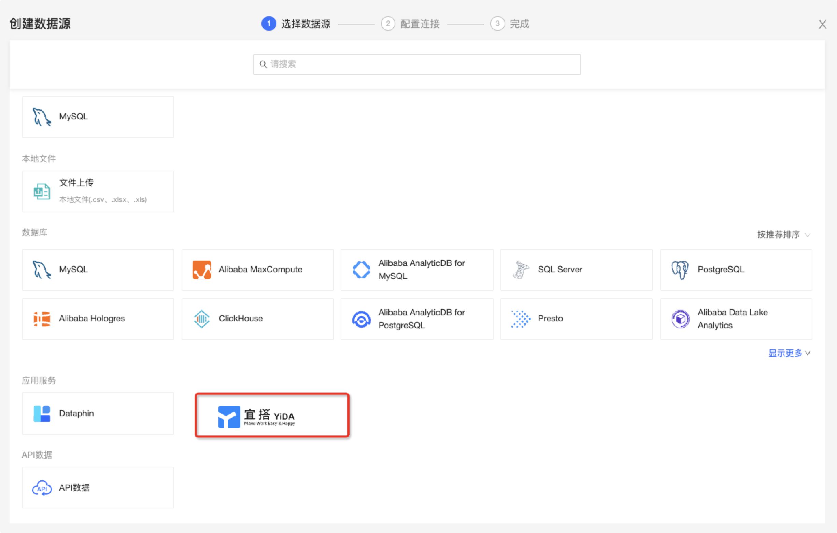Image resolution: width=837 pixels, height=533 pixels.
Task: Click PostgreSQL database source icon
Action: [x=679, y=269]
